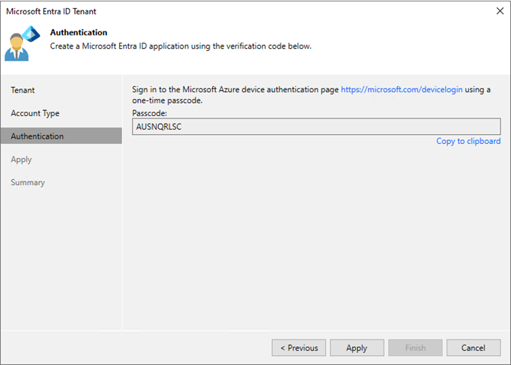Screen dimensions: 511x365
Task: Click the Apply button at bottom
Action: pyautogui.click(x=357, y=348)
